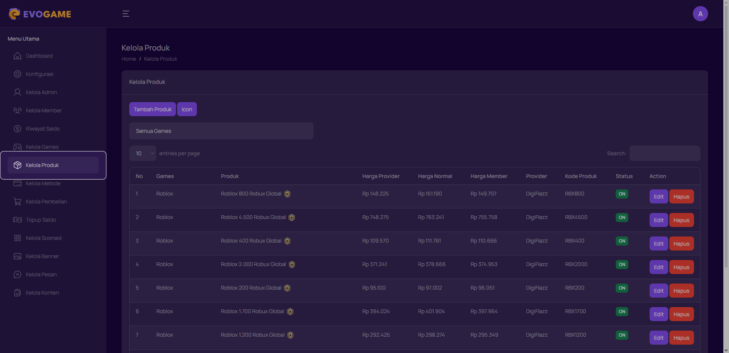
Task: Click the Kelola Konten document icon
Action: pos(17,293)
